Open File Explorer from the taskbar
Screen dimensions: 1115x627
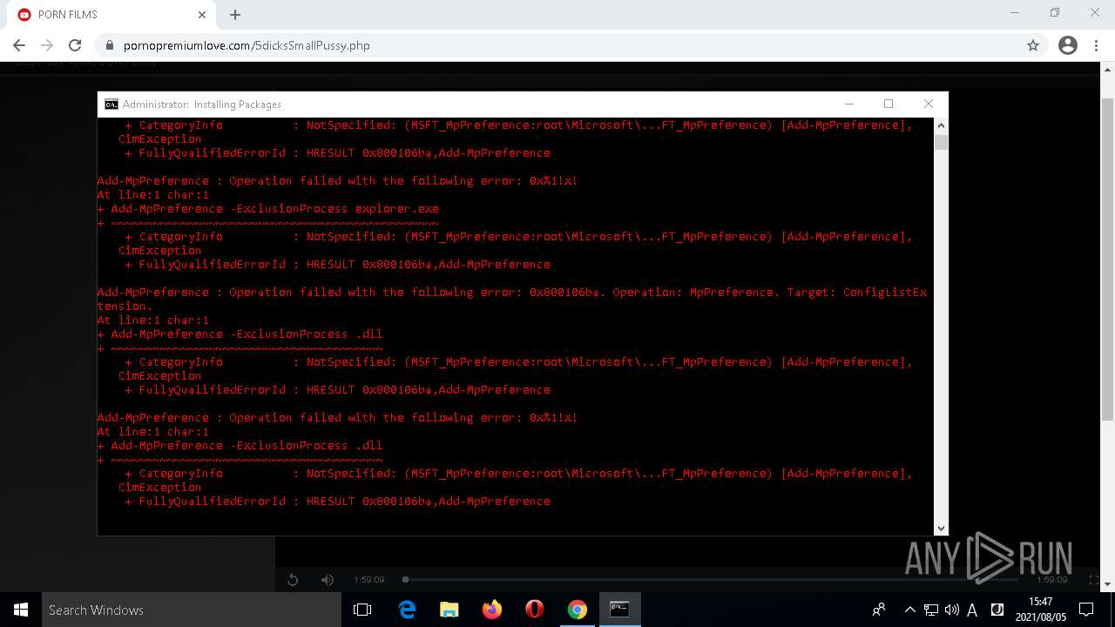[449, 610]
